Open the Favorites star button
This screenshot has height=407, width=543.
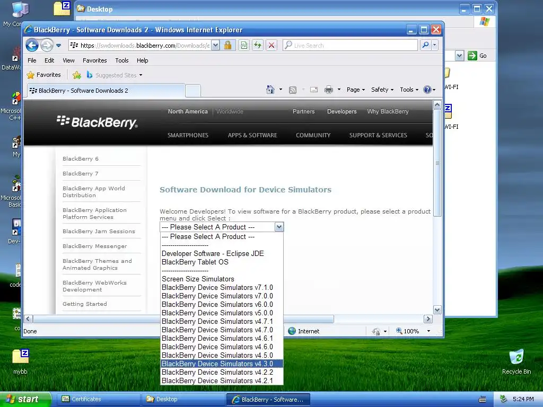(x=43, y=75)
